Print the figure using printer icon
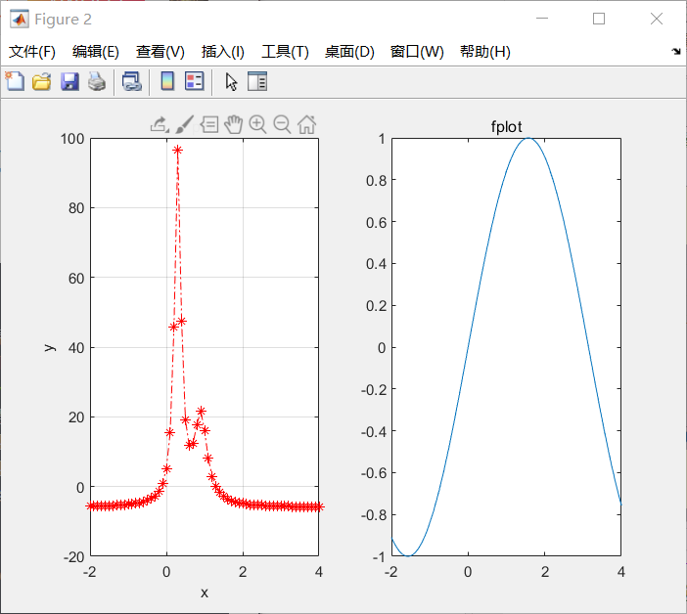 pos(97,82)
